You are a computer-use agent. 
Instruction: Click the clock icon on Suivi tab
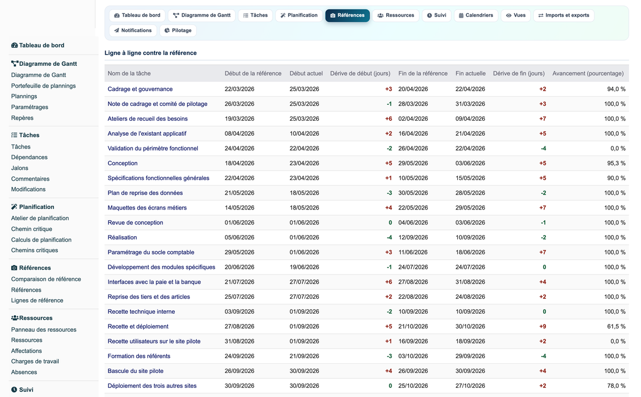429,15
